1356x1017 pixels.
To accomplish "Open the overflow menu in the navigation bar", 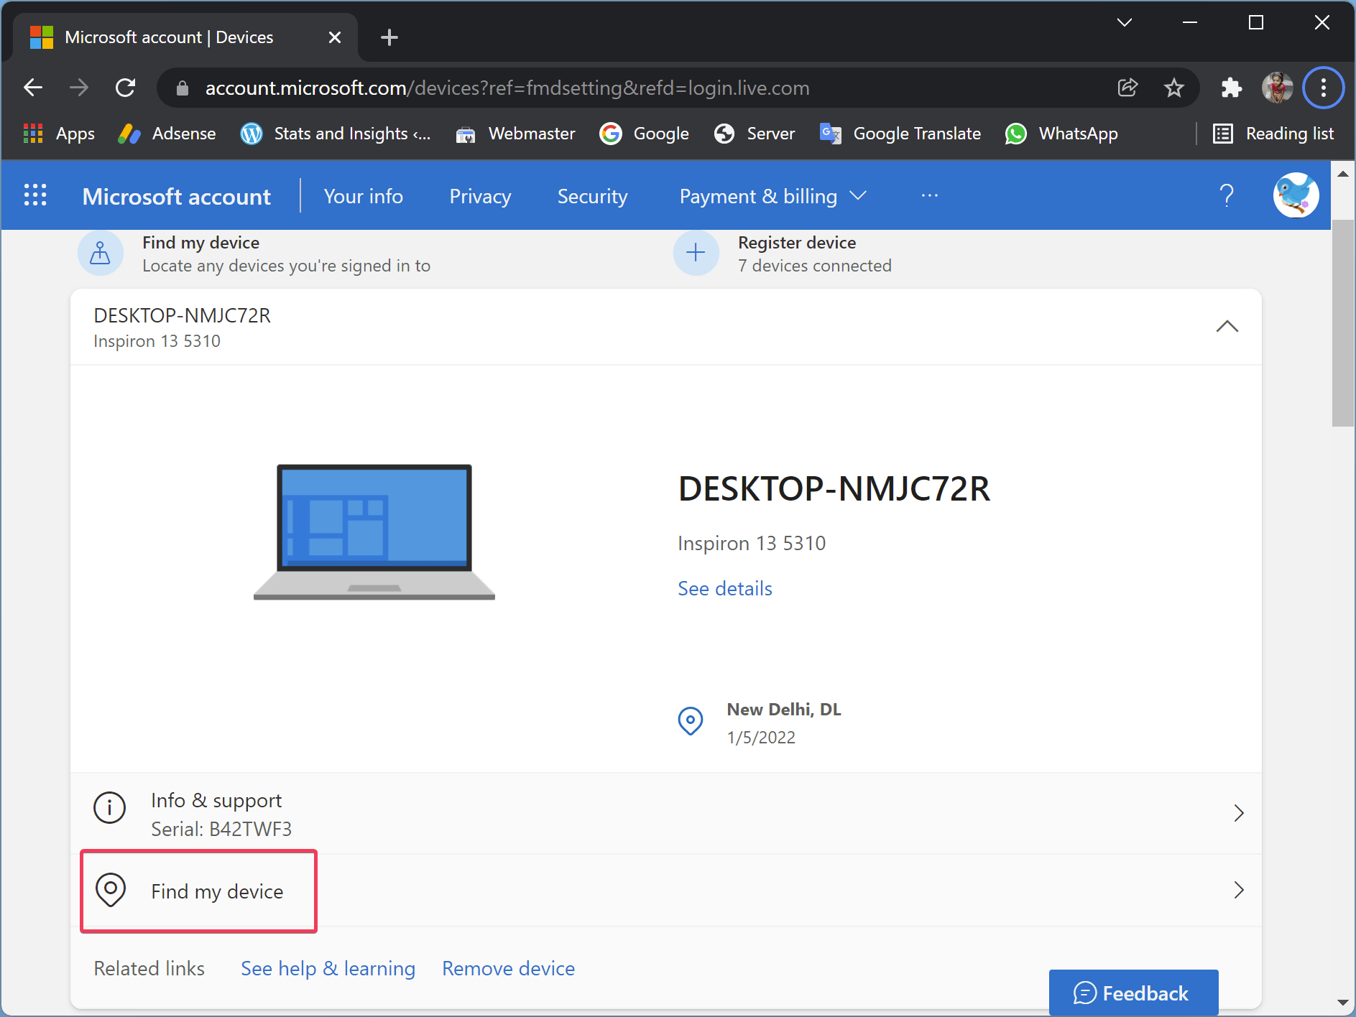I will pyautogui.click(x=929, y=195).
